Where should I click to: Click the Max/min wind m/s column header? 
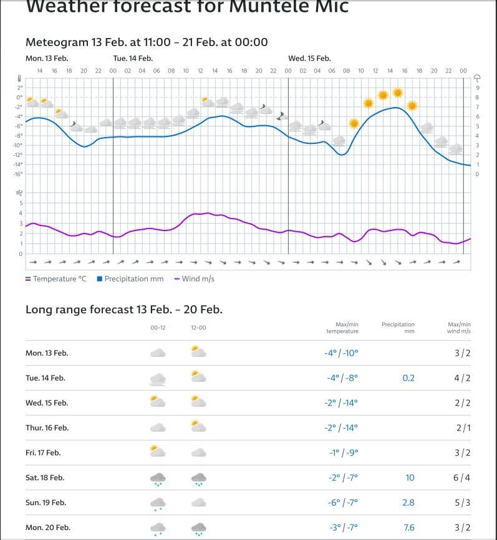(x=459, y=328)
